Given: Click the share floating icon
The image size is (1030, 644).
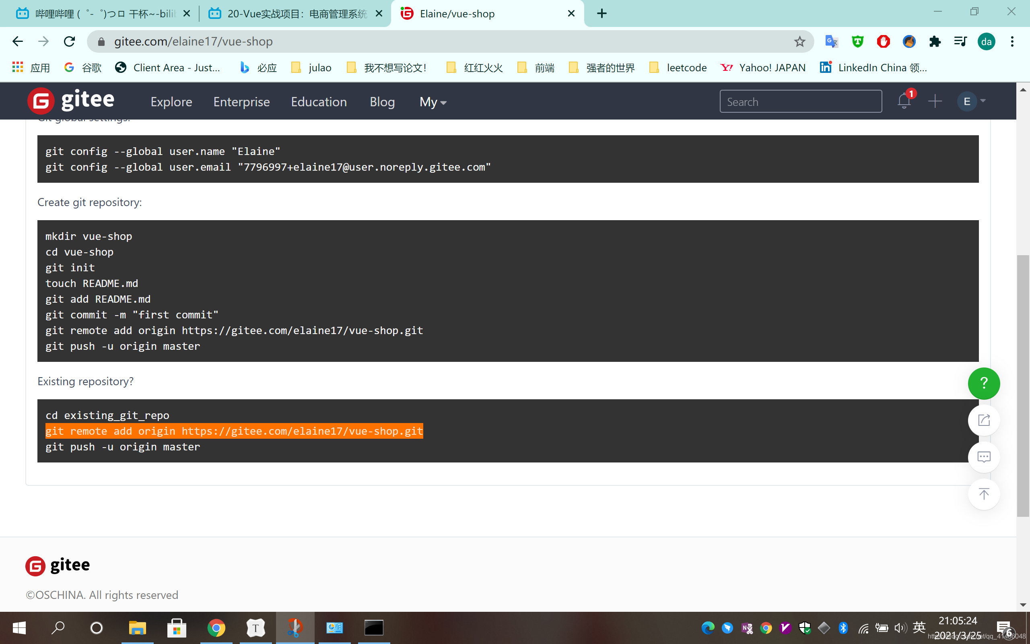Looking at the screenshot, I should (x=984, y=420).
